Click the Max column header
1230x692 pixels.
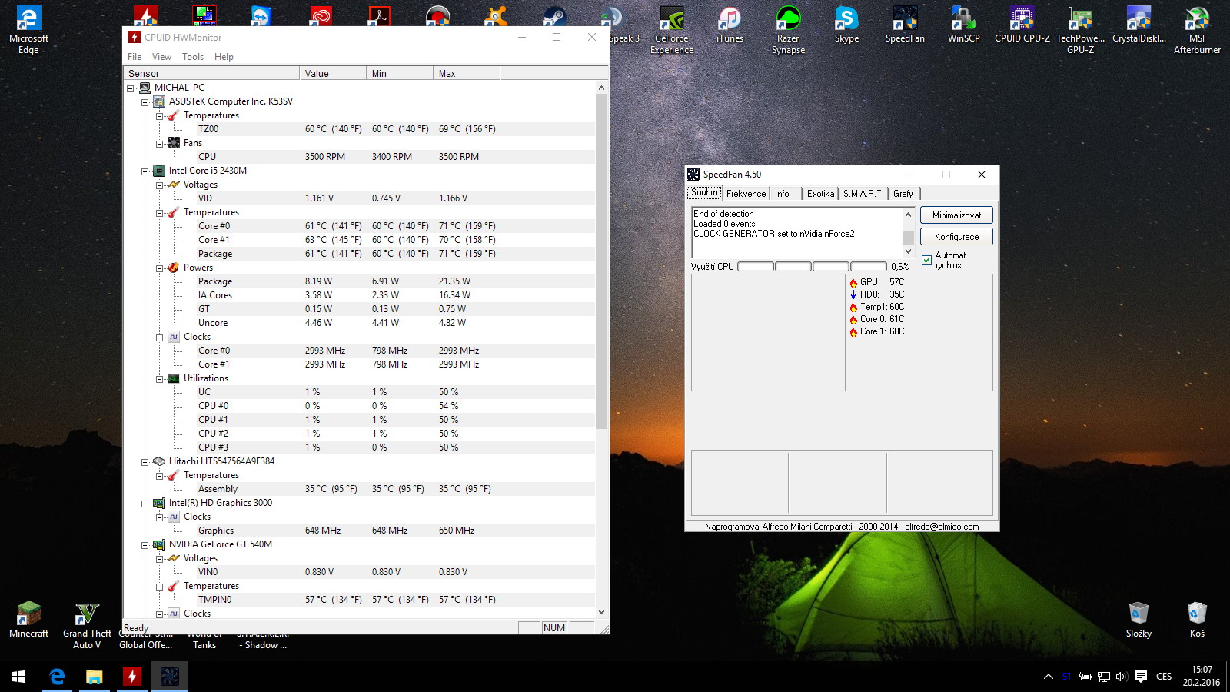point(467,74)
